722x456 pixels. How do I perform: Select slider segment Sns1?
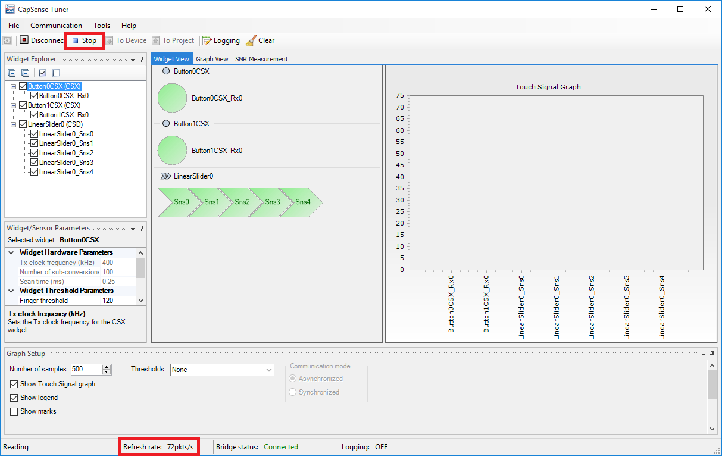(211, 202)
